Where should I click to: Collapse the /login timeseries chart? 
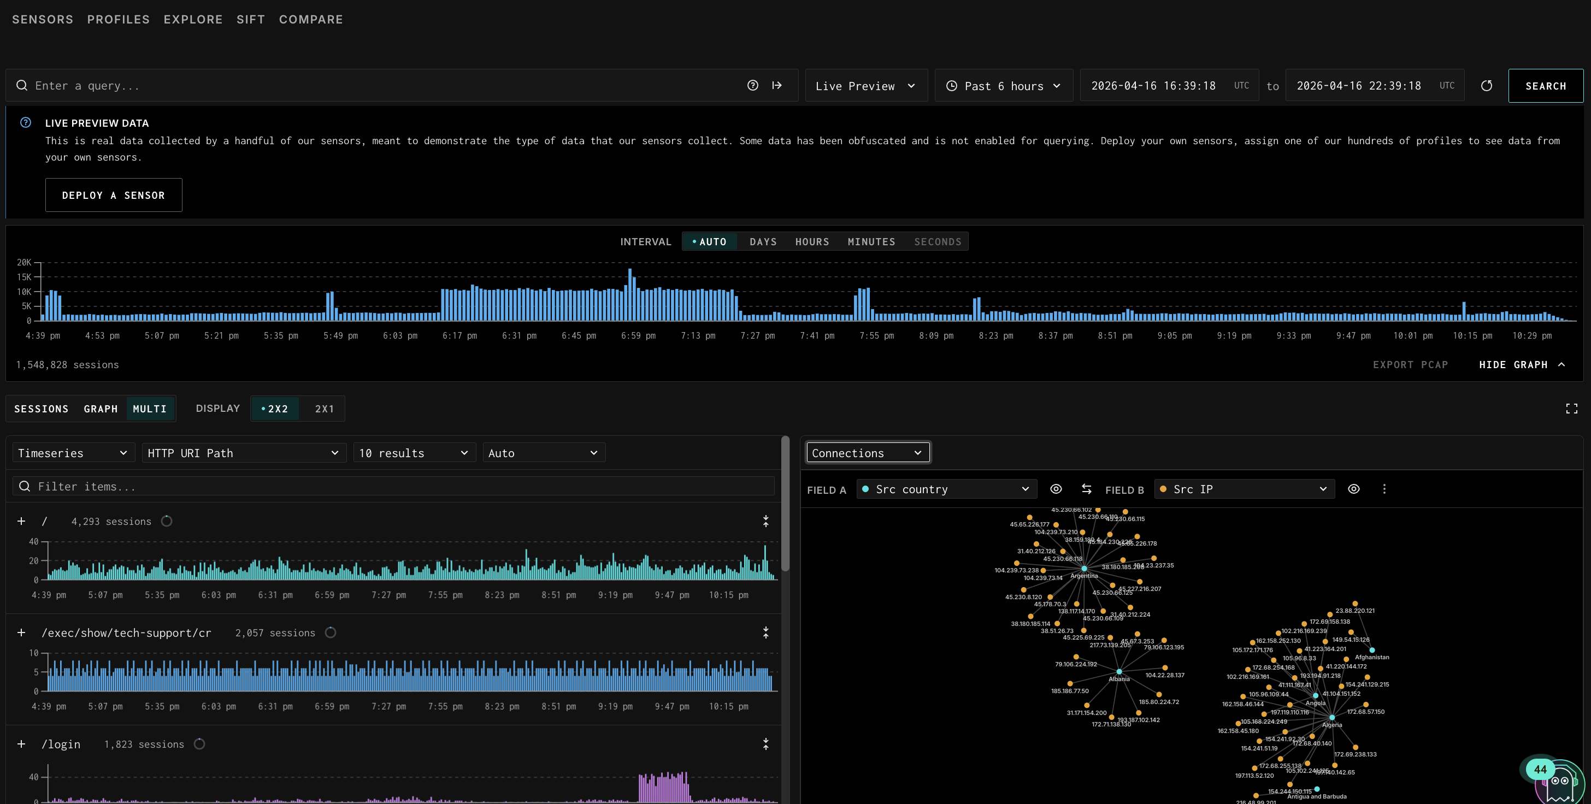pos(766,744)
